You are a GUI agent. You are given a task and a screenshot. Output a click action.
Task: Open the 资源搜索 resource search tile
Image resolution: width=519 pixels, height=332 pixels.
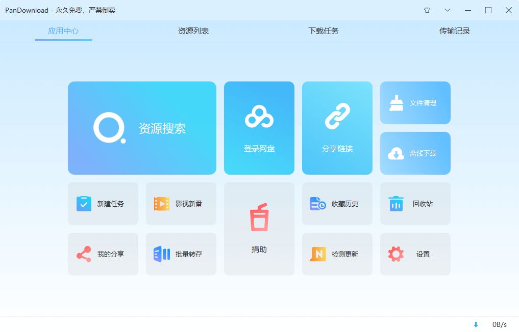click(142, 128)
